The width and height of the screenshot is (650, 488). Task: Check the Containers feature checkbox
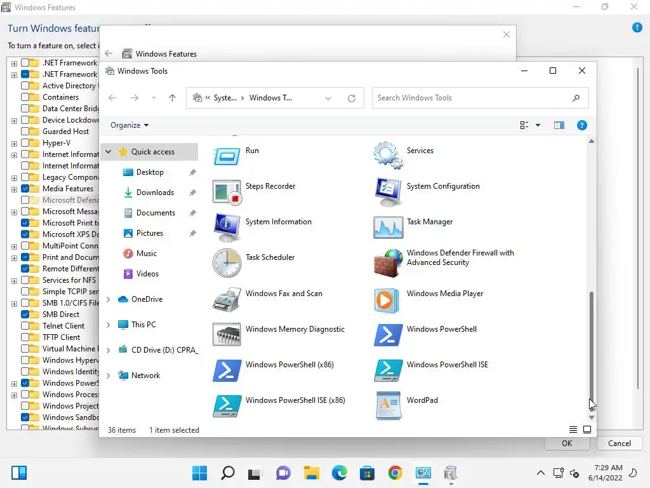click(x=25, y=97)
